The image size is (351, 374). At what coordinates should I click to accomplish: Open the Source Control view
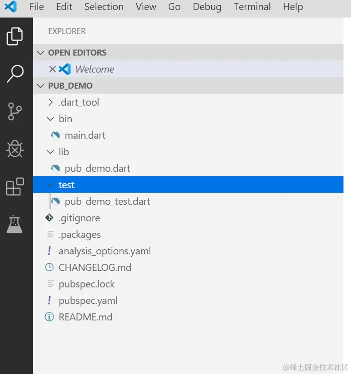pyautogui.click(x=15, y=111)
